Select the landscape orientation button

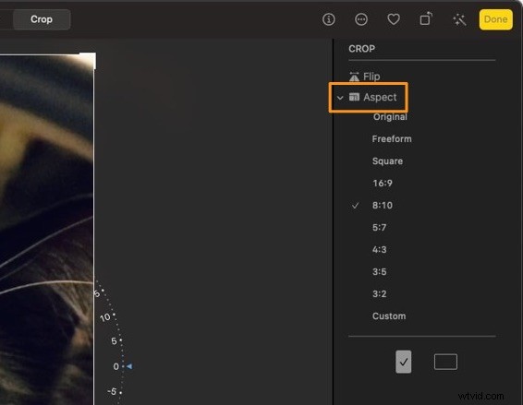pyautogui.click(x=445, y=362)
